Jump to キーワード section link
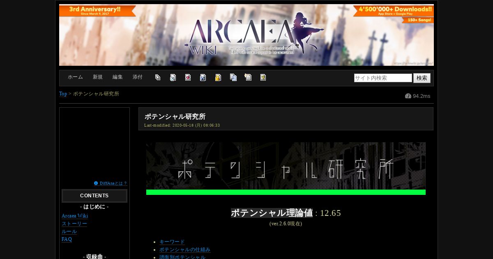The width and height of the screenshot is (493, 259). point(172,242)
